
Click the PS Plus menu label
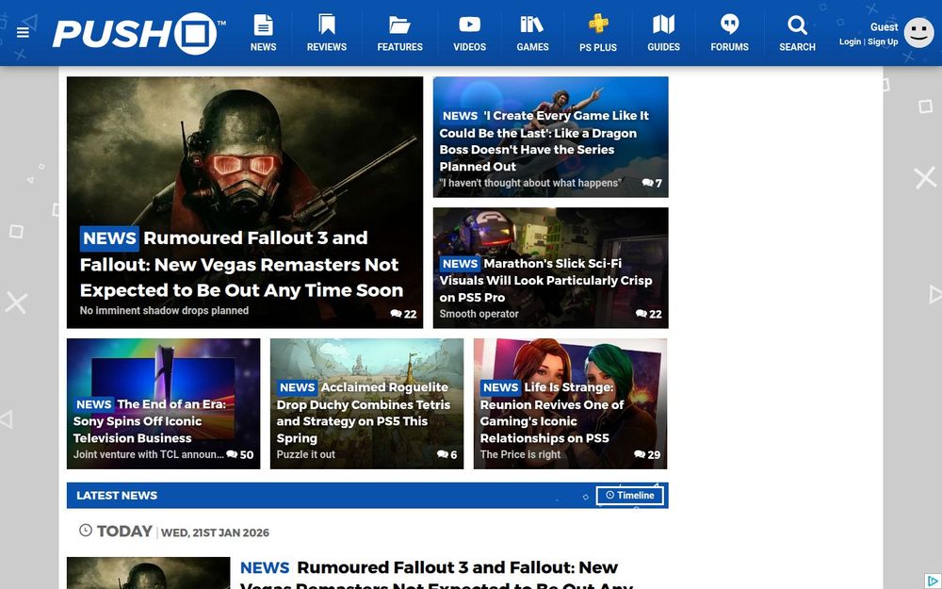point(598,47)
